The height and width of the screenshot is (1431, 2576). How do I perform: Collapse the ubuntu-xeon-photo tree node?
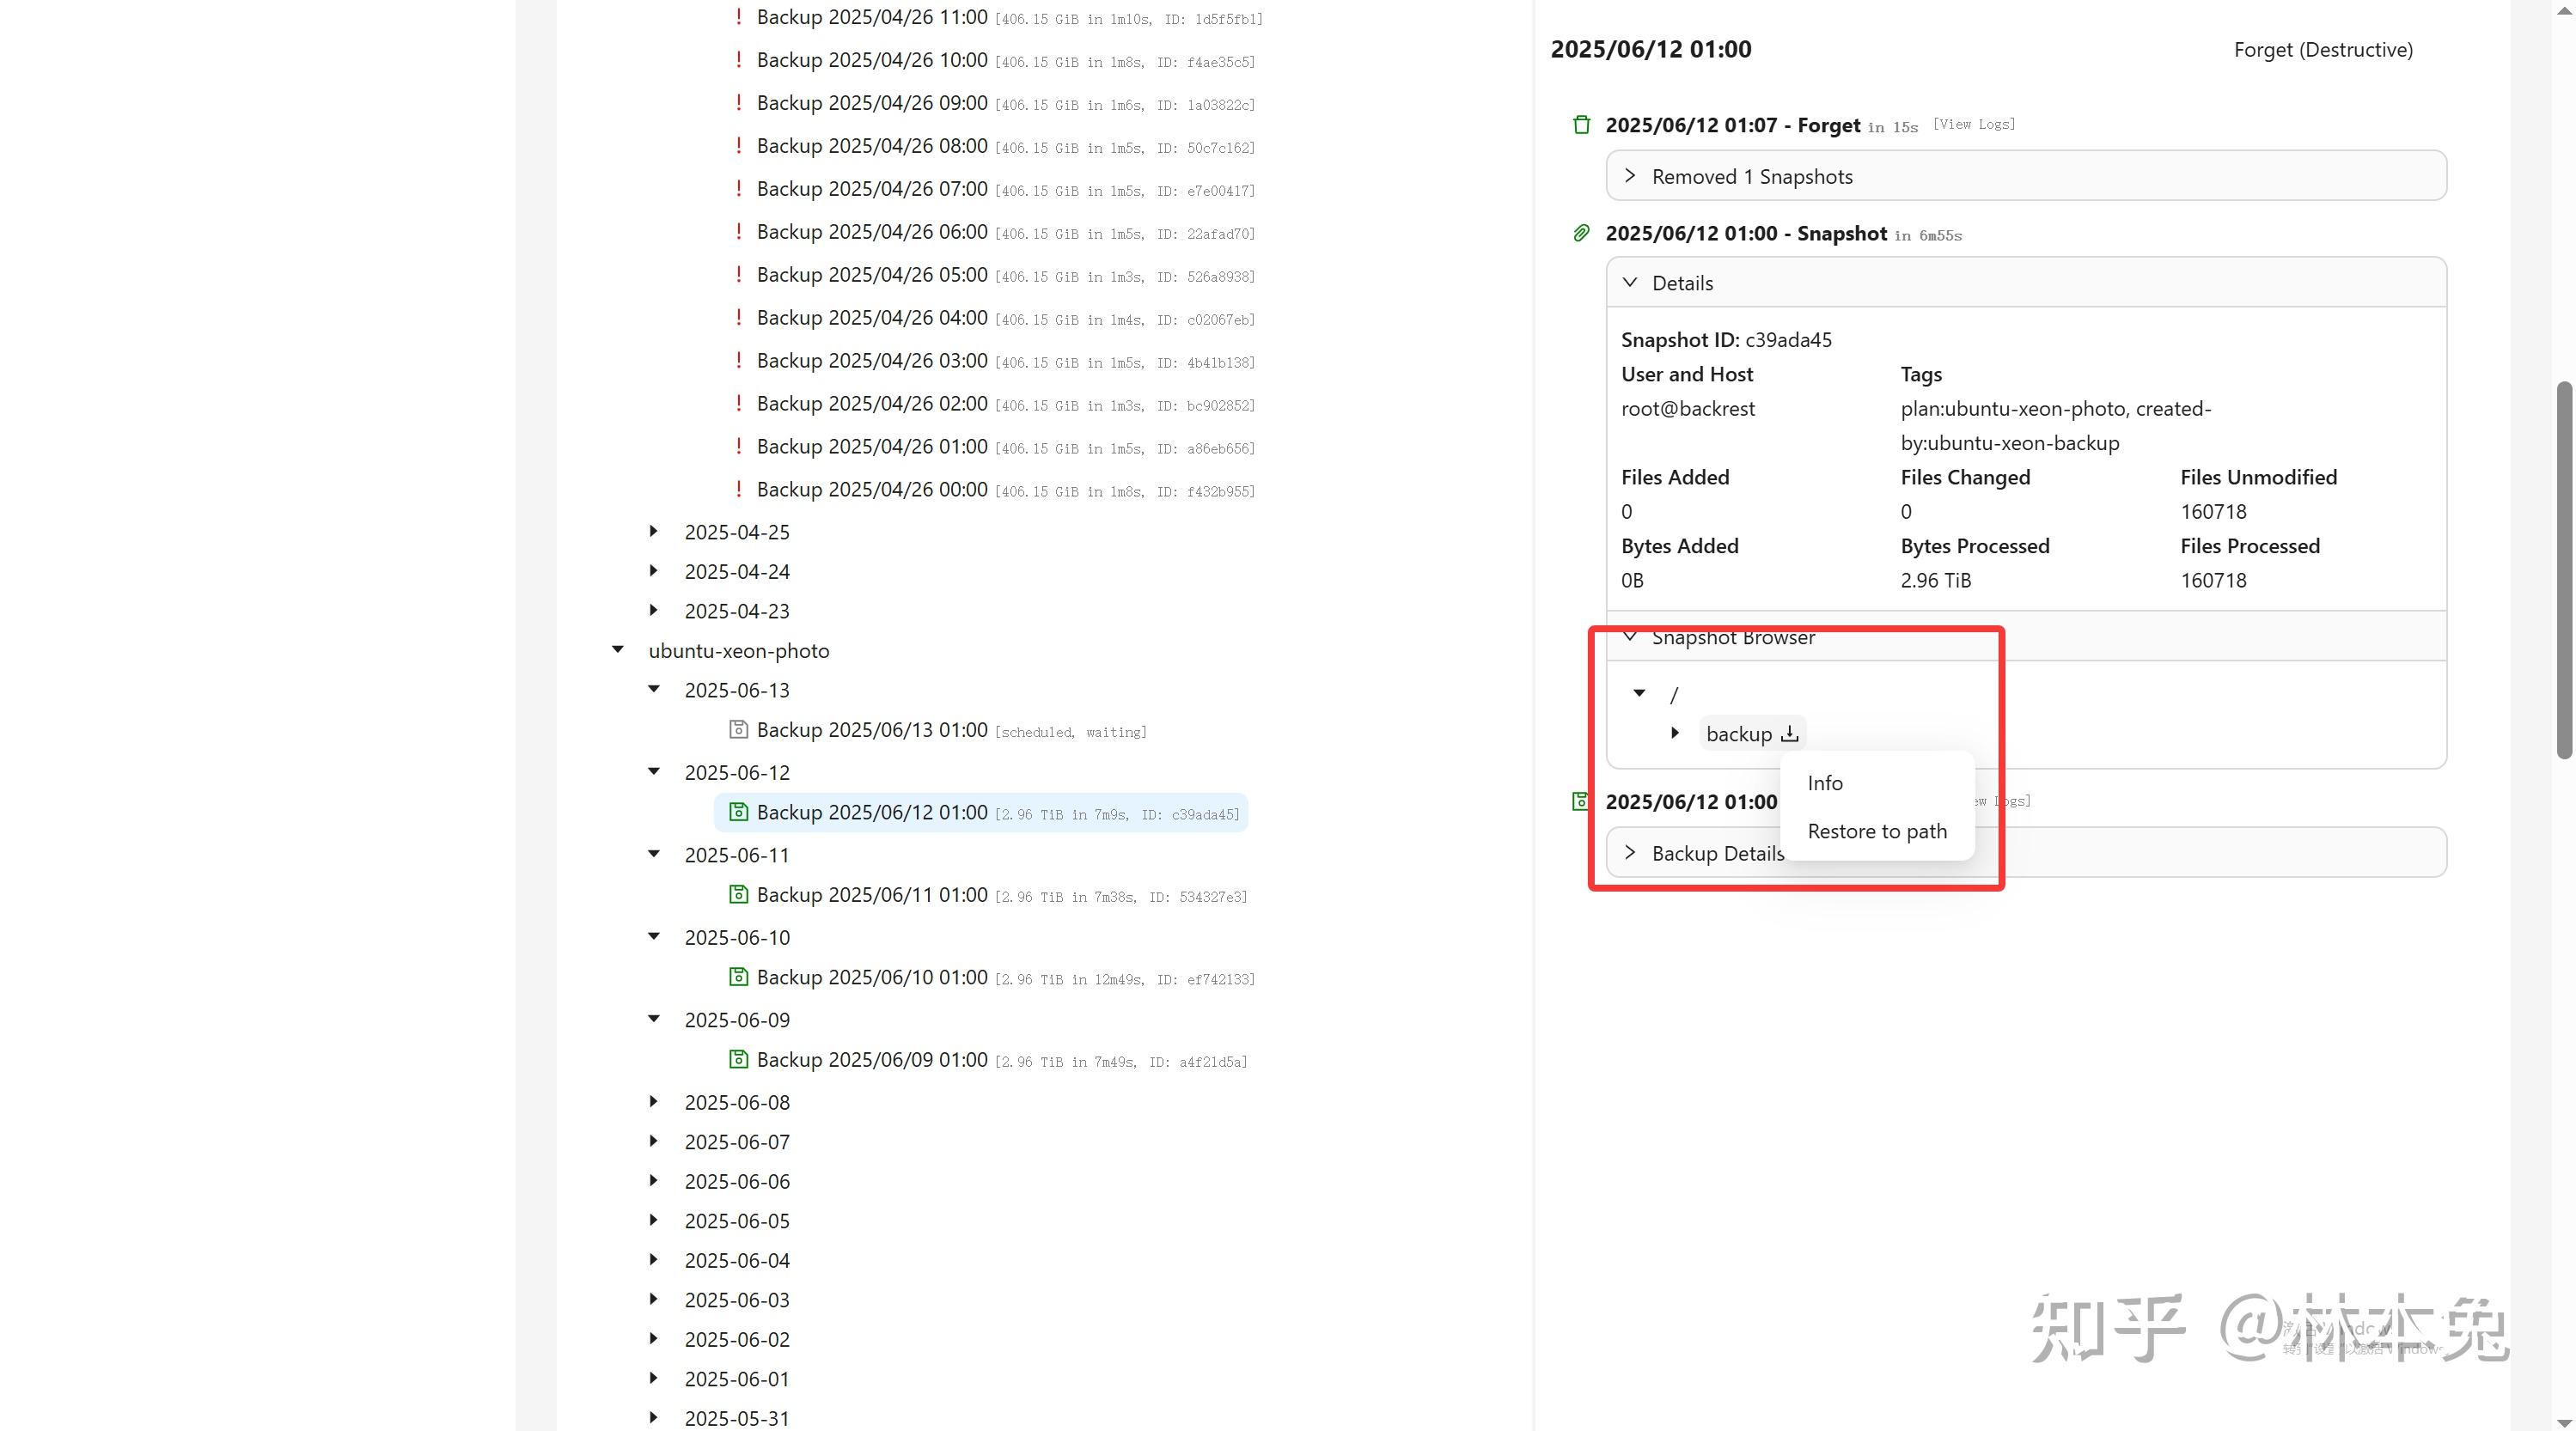618,650
